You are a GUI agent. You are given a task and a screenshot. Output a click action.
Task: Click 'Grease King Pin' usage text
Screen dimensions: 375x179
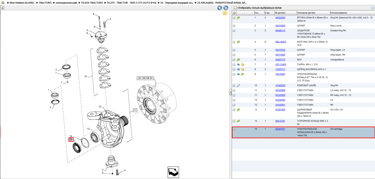(x=338, y=31)
